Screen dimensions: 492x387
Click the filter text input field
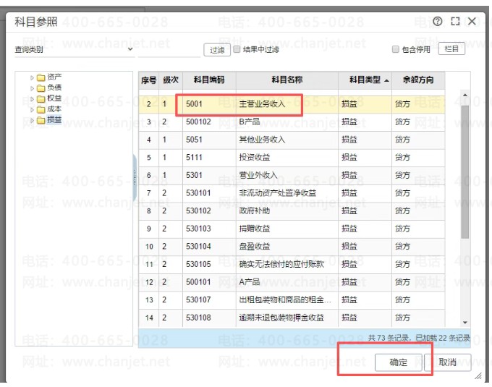169,50
